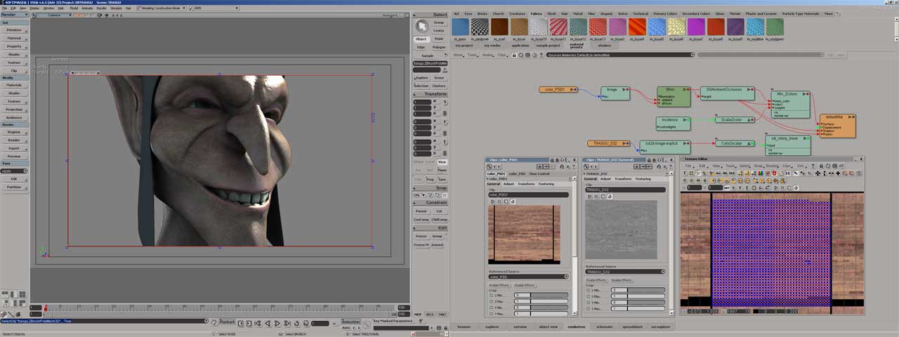Image resolution: width=899 pixels, height=337 pixels.
Task: Open the Primitive menu in Get panel
Action: pos(14,30)
